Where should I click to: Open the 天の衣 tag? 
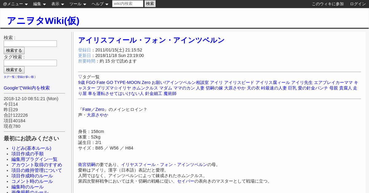(x=253, y=88)
